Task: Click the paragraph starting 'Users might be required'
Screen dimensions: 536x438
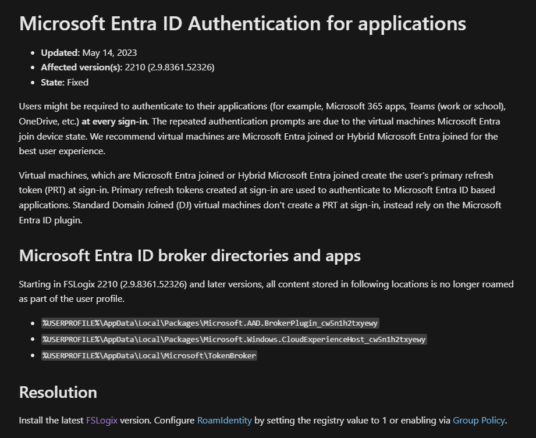Action: pyautogui.click(x=262, y=129)
